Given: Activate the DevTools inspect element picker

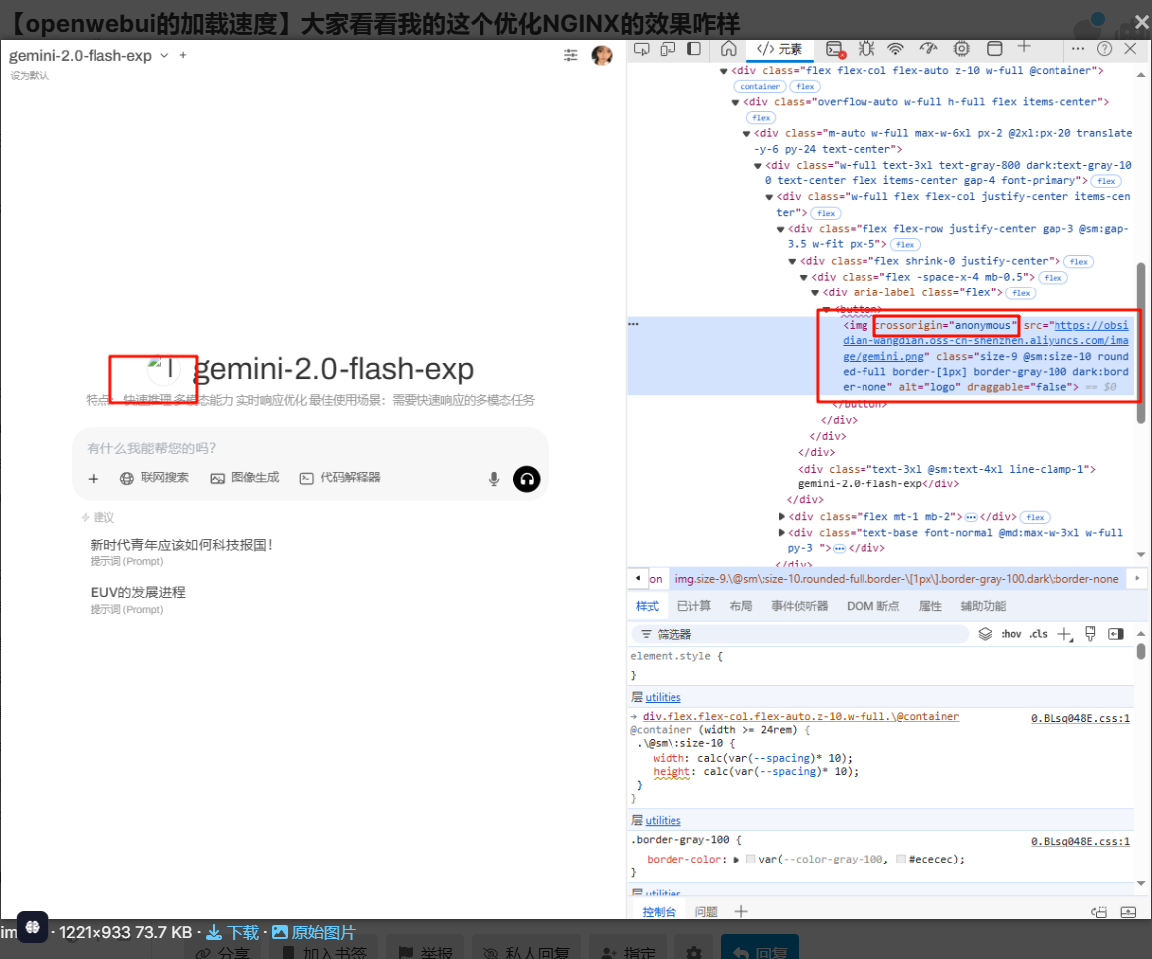Looking at the screenshot, I should pyautogui.click(x=642, y=49).
